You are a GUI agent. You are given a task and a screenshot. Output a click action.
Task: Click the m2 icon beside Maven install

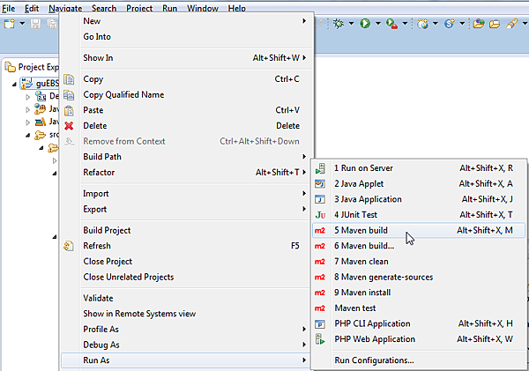(320, 293)
